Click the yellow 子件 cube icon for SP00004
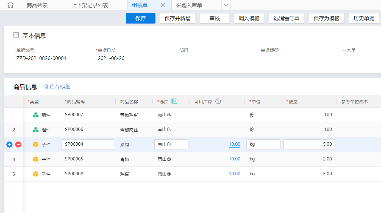 (x=36, y=144)
